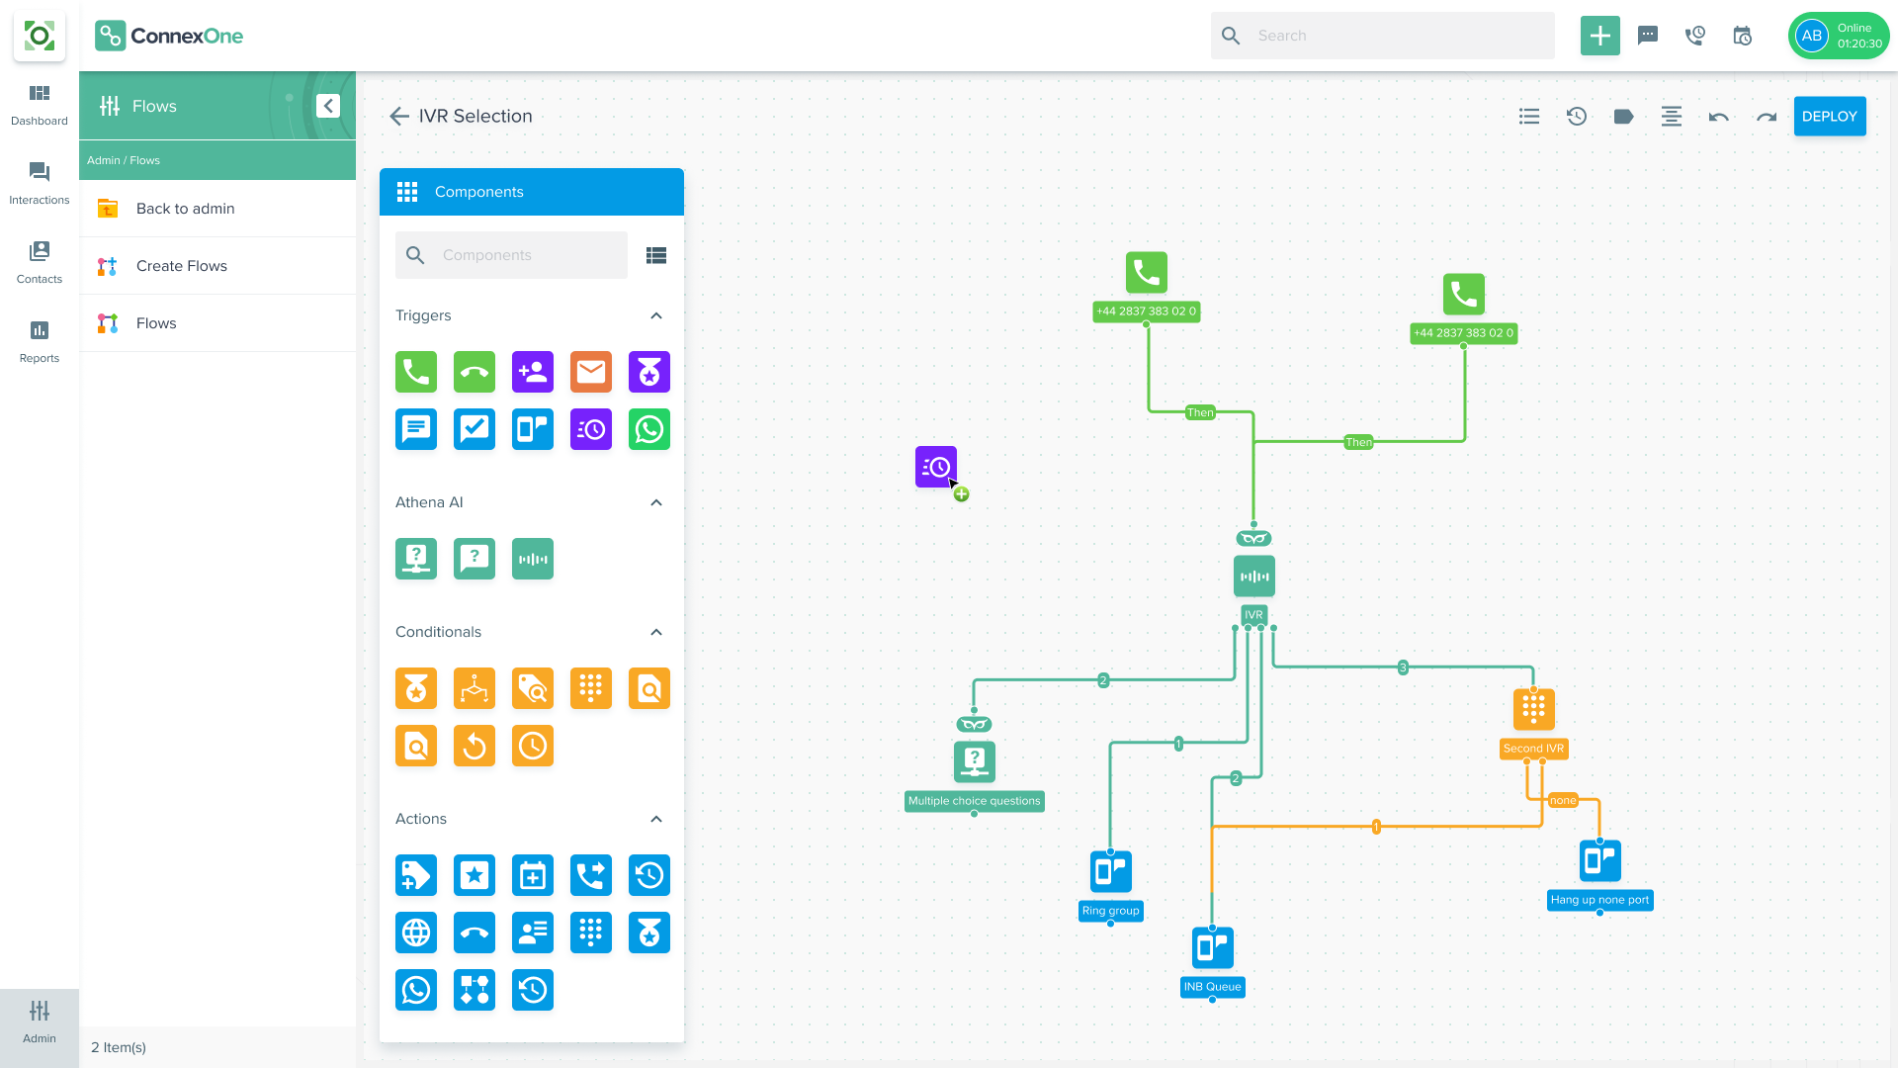The image size is (1898, 1068).
Task: Select the blue globe webhook action component
Action: click(x=416, y=933)
